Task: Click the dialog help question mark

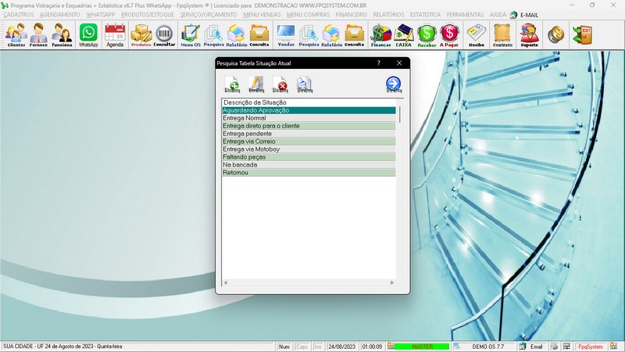Action: (x=379, y=63)
